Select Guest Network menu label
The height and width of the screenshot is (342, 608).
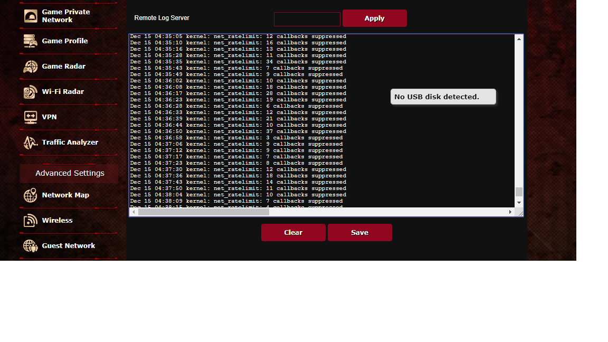point(68,245)
